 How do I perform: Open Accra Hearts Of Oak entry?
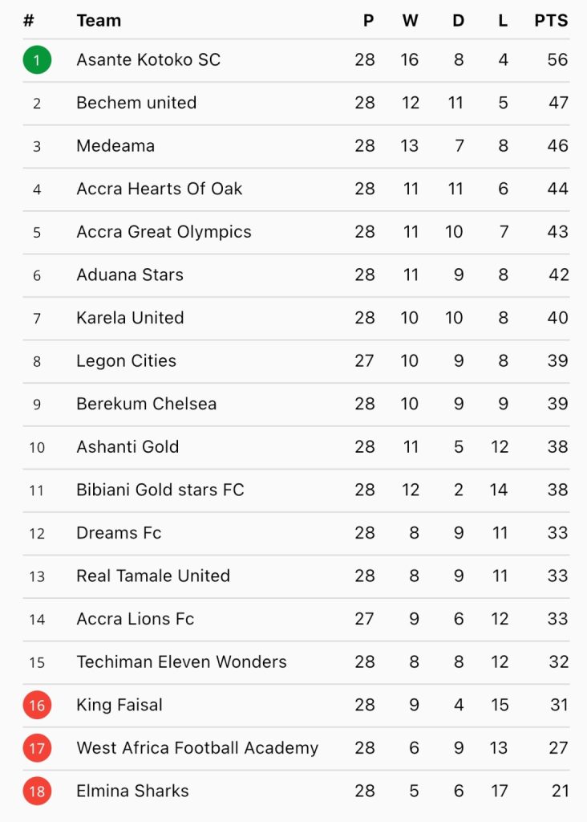click(160, 189)
